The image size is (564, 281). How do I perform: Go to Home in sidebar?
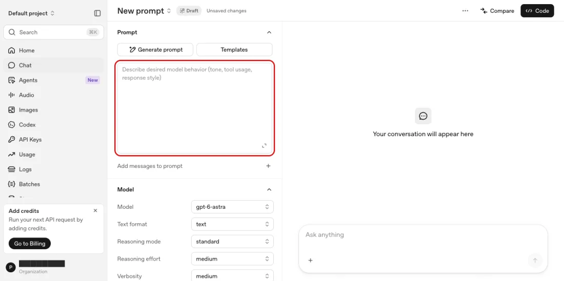pyautogui.click(x=54, y=51)
